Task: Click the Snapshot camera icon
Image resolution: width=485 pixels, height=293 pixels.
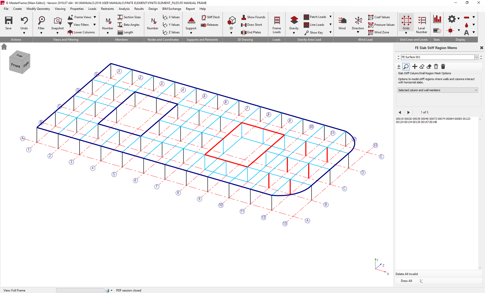Action: 57,21
